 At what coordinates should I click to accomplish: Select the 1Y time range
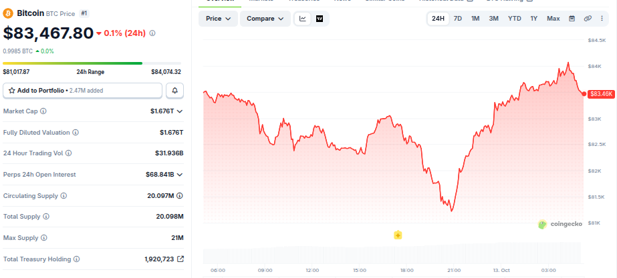(533, 19)
